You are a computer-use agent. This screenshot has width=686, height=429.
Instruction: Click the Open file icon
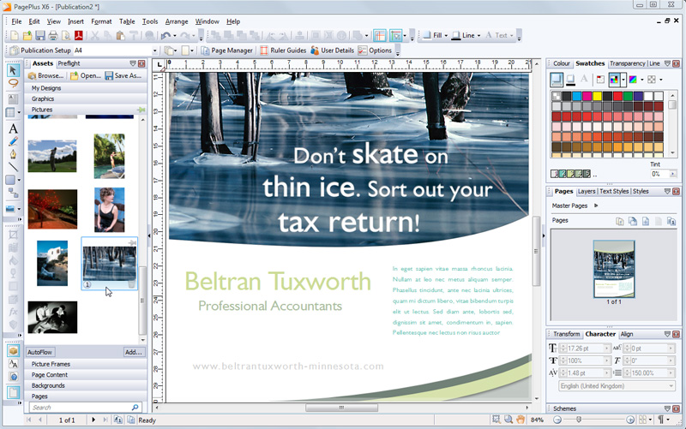click(x=27, y=36)
